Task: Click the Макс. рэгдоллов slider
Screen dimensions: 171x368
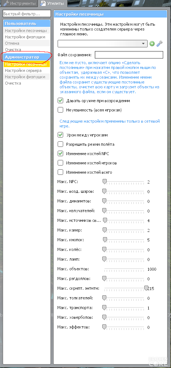Action: pos(124,279)
